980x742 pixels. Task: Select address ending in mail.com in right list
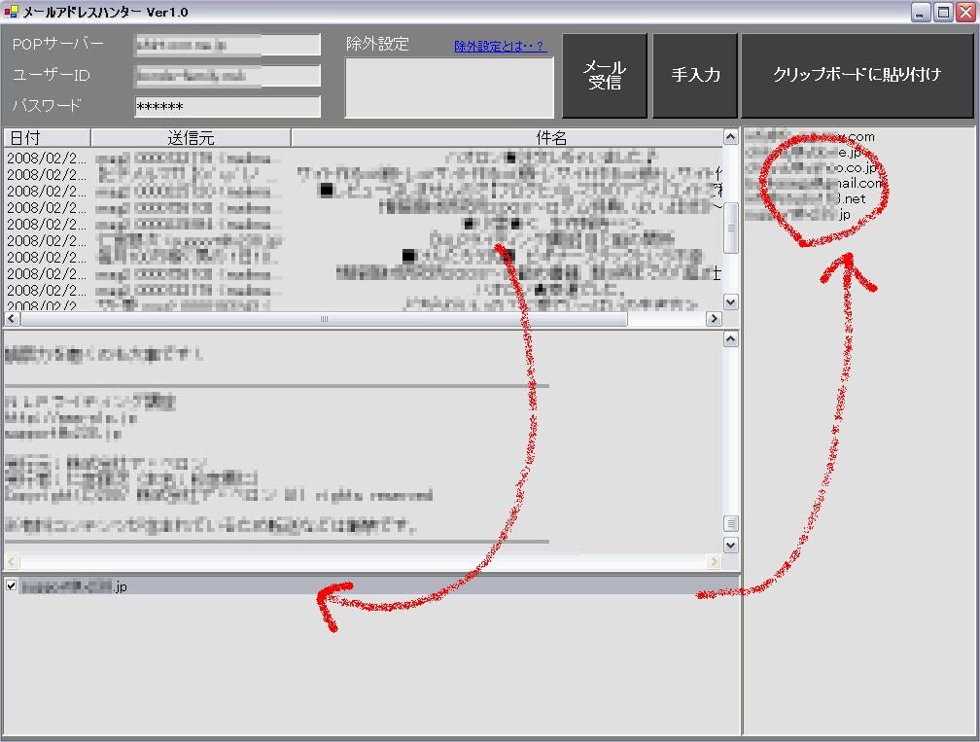(x=814, y=183)
